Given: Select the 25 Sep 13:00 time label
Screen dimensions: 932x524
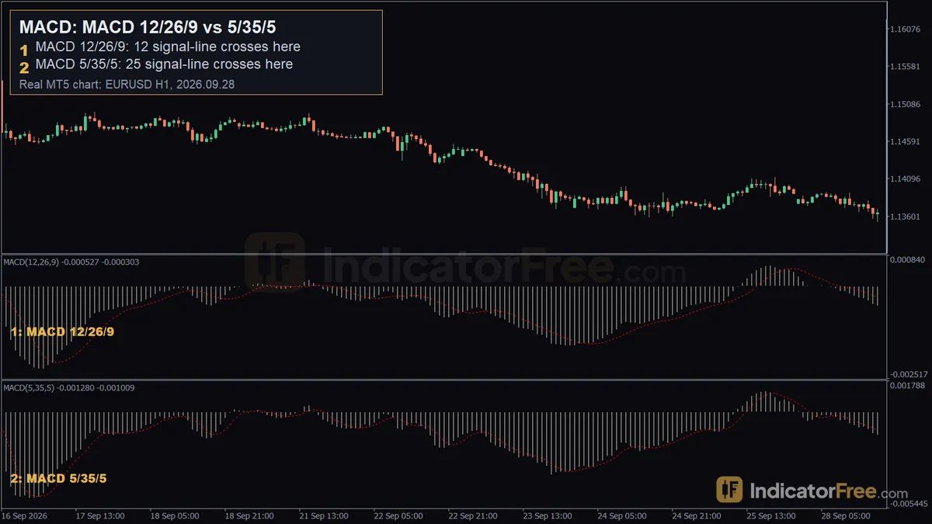Looking at the screenshot, I should pyautogui.click(x=771, y=516).
